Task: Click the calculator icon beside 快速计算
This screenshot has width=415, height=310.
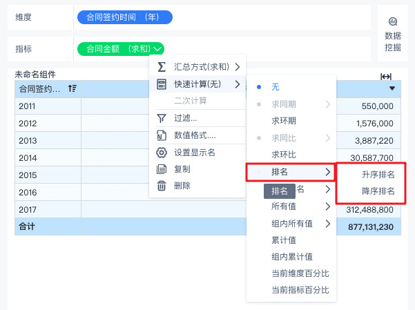Action: click(x=162, y=84)
